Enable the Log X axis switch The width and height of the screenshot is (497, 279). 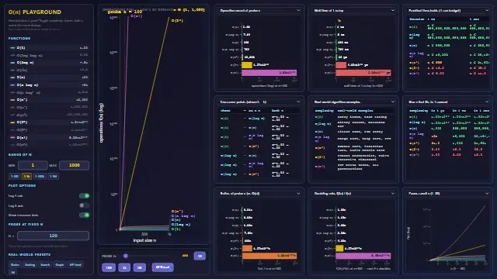point(85,205)
